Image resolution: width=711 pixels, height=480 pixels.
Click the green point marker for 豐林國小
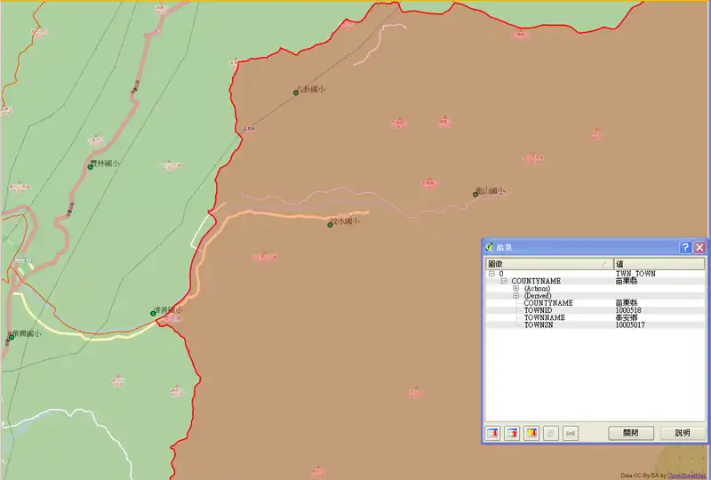coord(90,166)
